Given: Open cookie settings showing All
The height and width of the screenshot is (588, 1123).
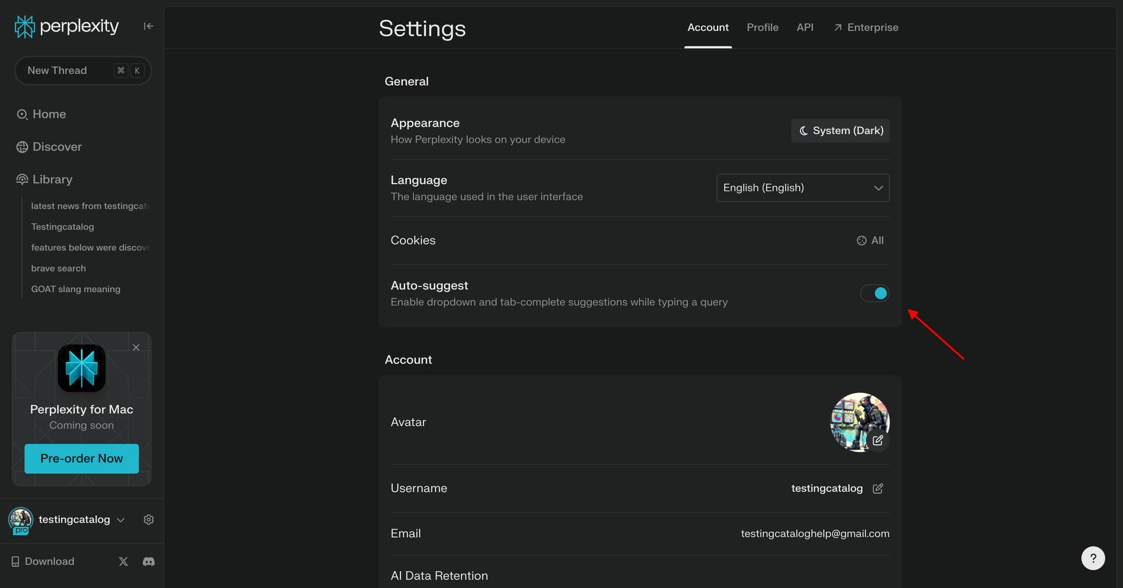Looking at the screenshot, I should pyautogui.click(x=870, y=241).
